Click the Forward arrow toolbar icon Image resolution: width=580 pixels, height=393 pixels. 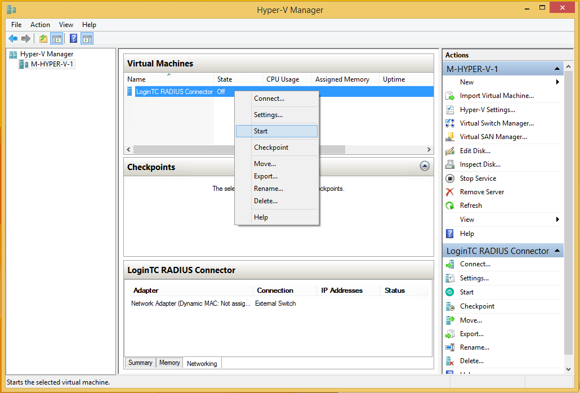[x=26, y=38]
